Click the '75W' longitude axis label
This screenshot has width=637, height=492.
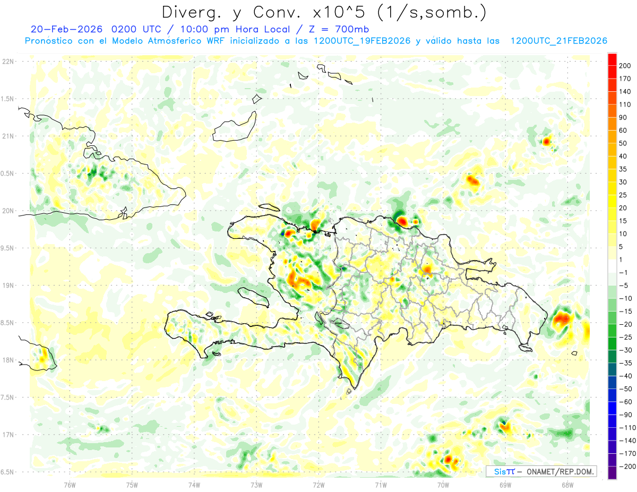[x=132, y=485]
